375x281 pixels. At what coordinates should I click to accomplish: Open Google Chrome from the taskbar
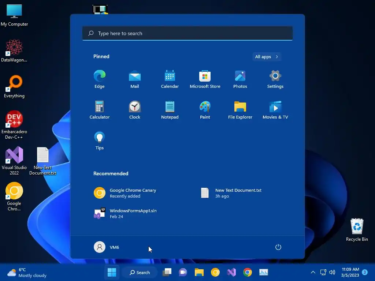(x=248, y=272)
